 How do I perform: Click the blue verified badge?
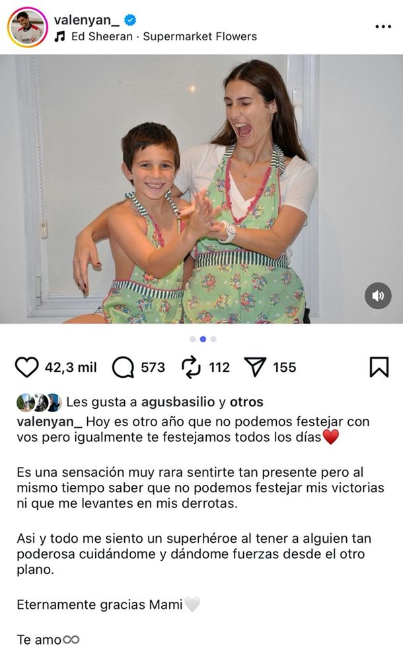click(x=131, y=19)
